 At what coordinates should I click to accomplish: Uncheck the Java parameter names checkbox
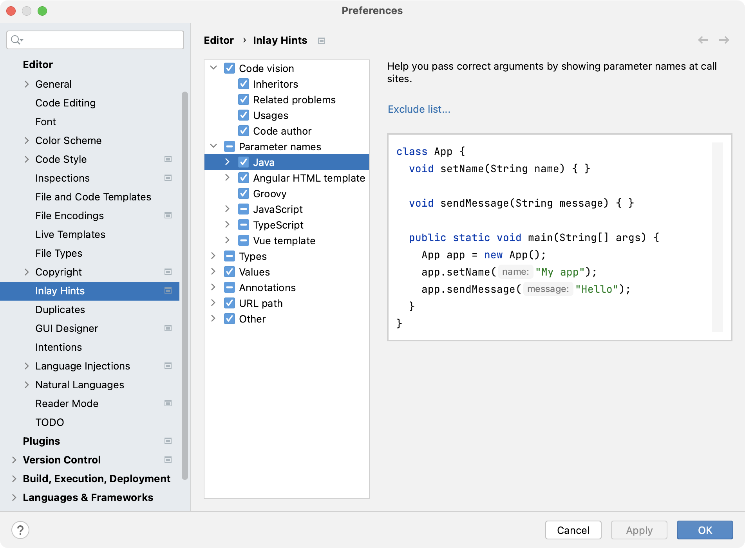pos(244,162)
